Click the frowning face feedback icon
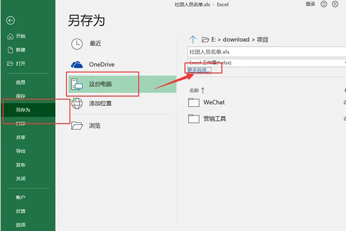Viewport: 346px width, 231px height. pyautogui.click(x=335, y=4)
